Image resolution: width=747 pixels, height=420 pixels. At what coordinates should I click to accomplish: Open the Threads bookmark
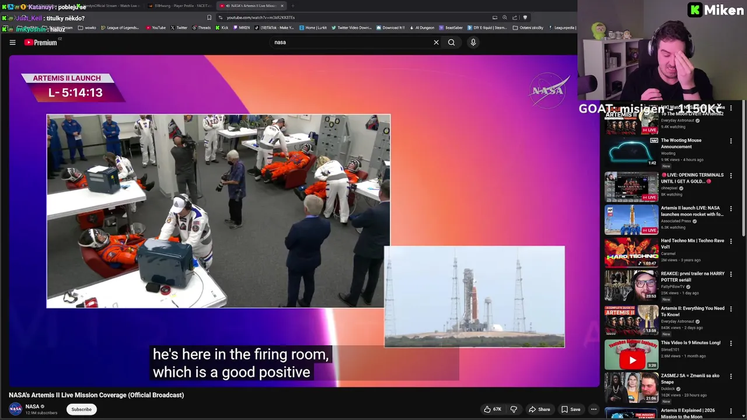click(x=201, y=27)
